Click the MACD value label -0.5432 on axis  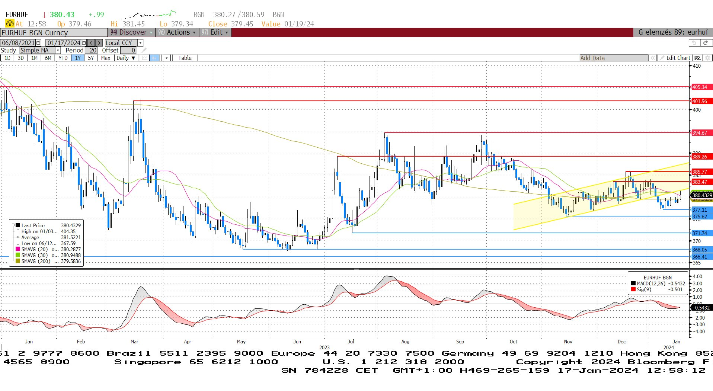[x=701, y=308]
